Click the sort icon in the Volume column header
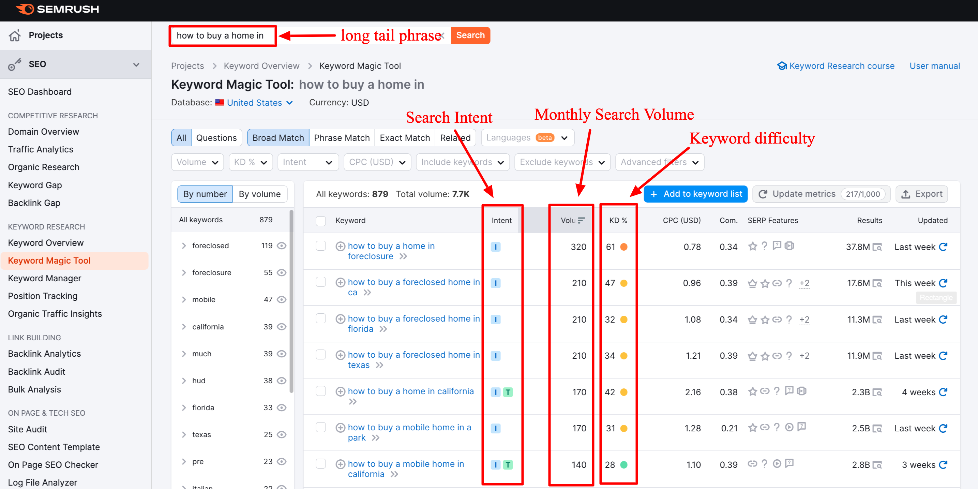 [581, 220]
